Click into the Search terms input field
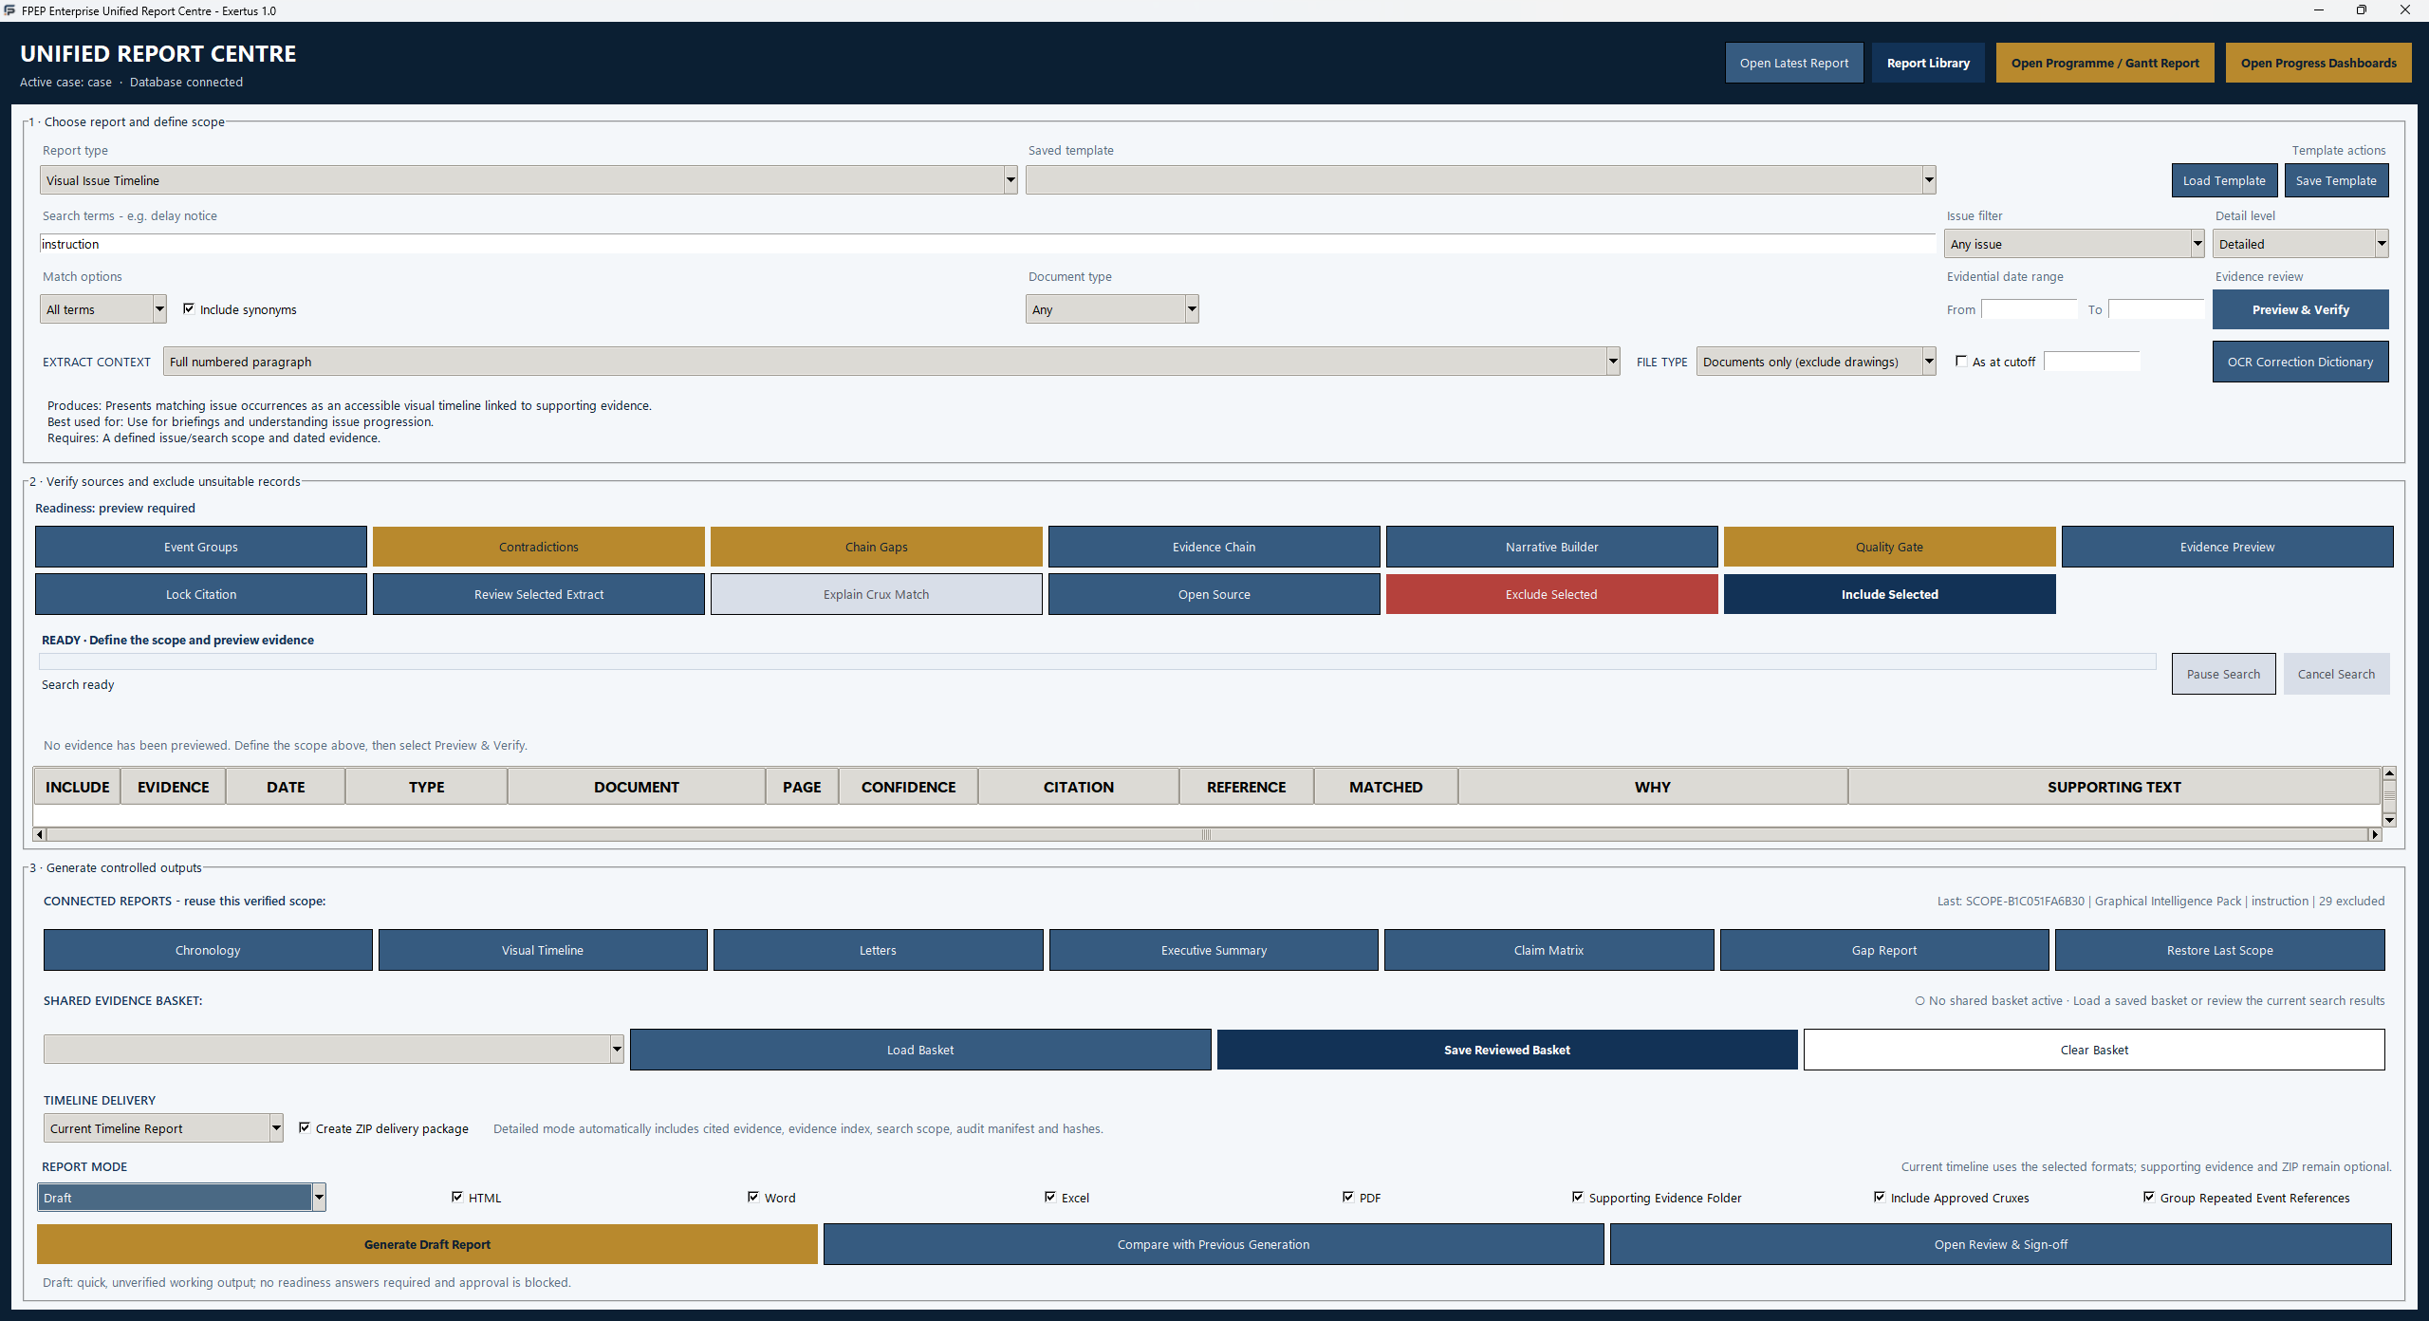The width and height of the screenshot is (2429, 1321). point(987,244)
